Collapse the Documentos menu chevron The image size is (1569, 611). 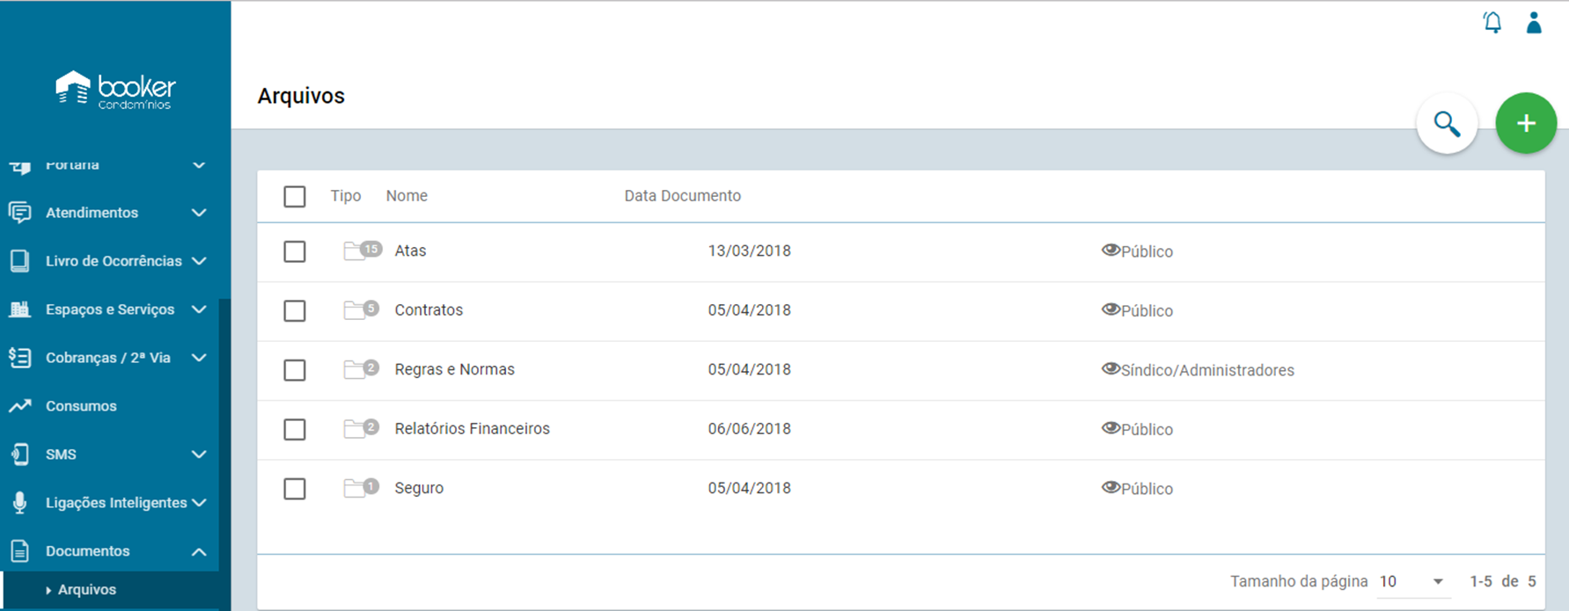coord(199,551)
